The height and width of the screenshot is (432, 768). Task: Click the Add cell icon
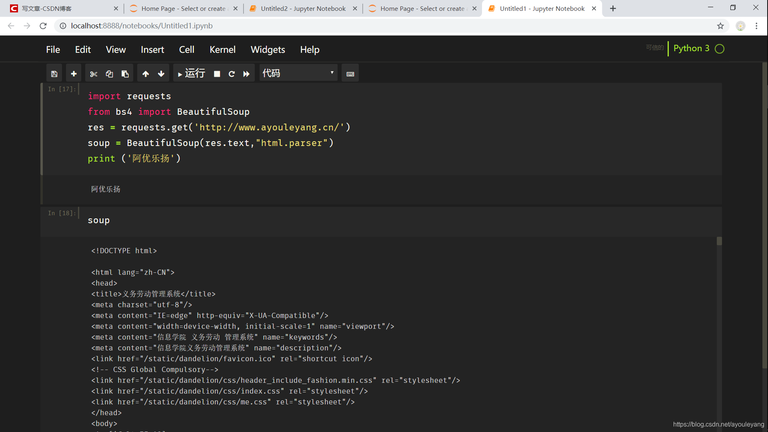click(74, 74)
